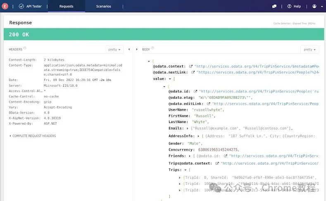Viewport: 326px width, 201px height.
Task: Expand the Emails array
Action: [x=187, y=128]
